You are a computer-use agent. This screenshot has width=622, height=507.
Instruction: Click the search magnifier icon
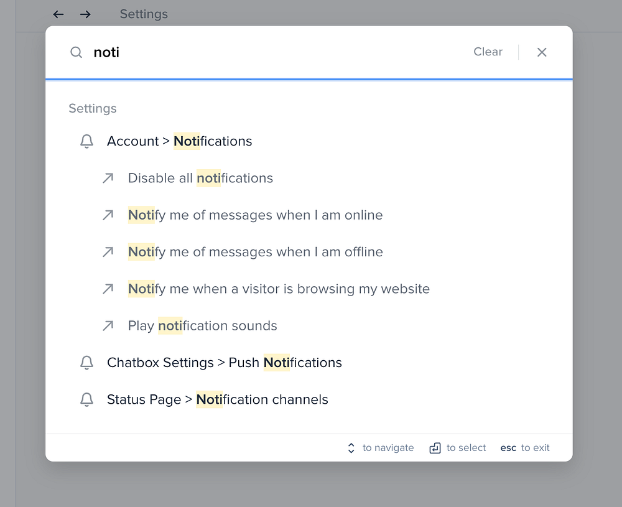[76, 52]
